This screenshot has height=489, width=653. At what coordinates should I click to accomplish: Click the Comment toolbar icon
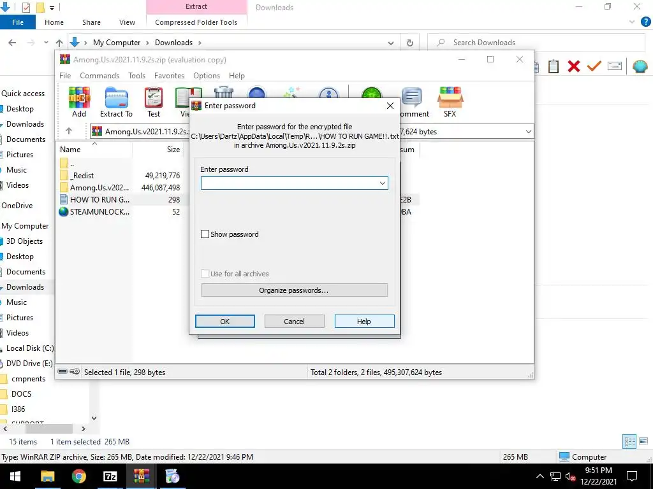(413, 102)
